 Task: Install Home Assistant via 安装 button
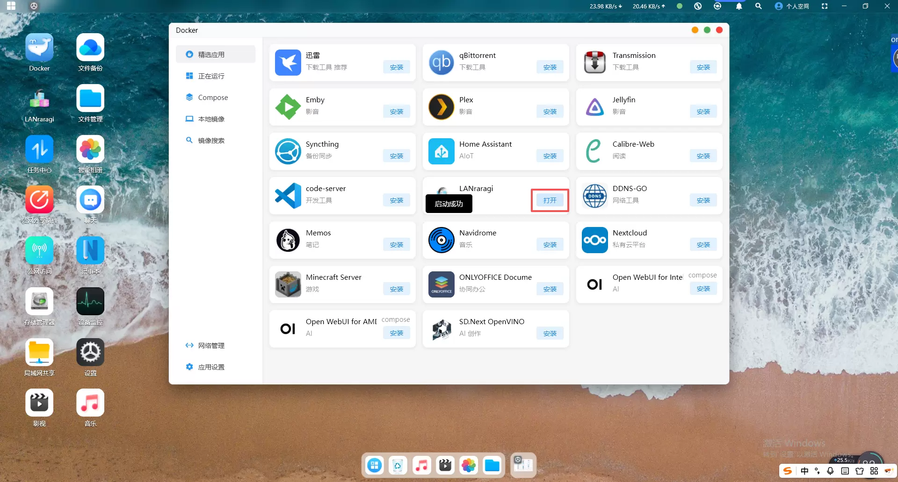point(550,156)
